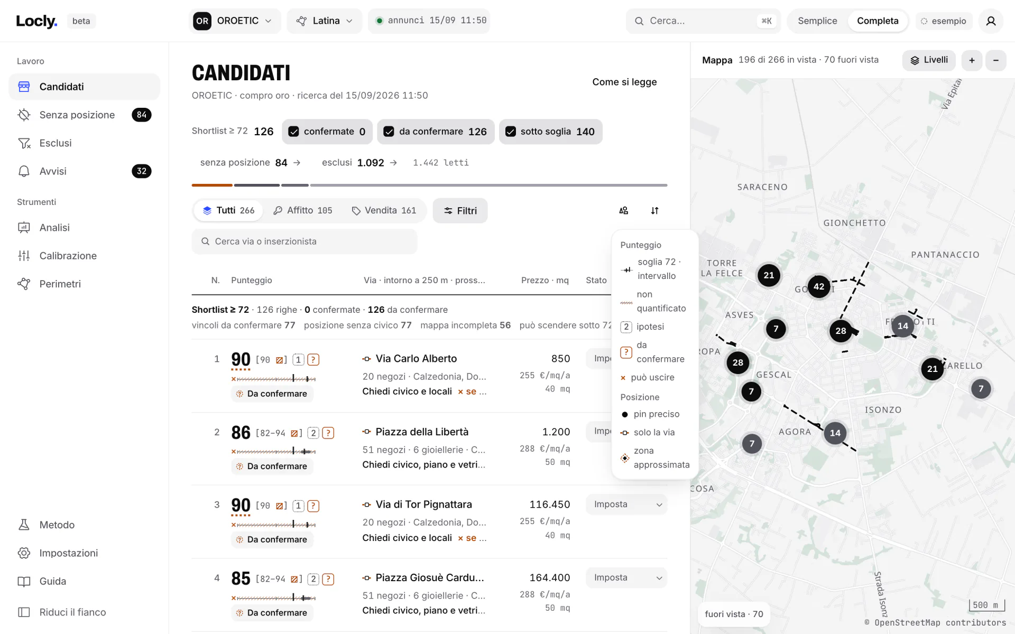Toggle the esempio mode chip
1015x634 pixels.
pyautogui.click(x=944, y=21)
